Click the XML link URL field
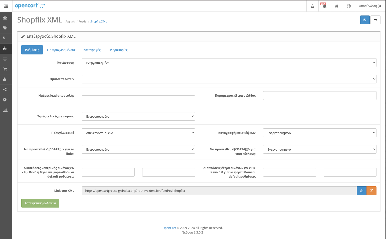Image resolution: width=386 pixels, height=239 pixels. (x=219, y=191)
